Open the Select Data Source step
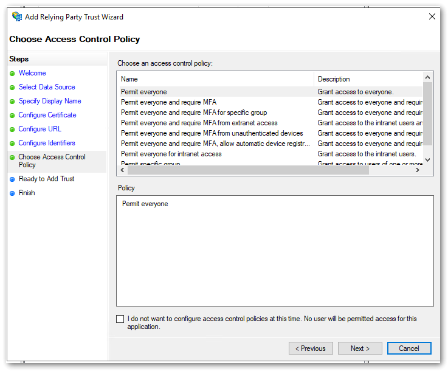The image size is (448, 371). click(47, 87)
